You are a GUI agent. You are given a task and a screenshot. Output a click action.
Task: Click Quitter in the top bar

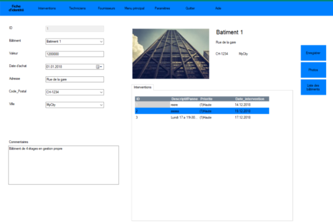coord(190,8)
